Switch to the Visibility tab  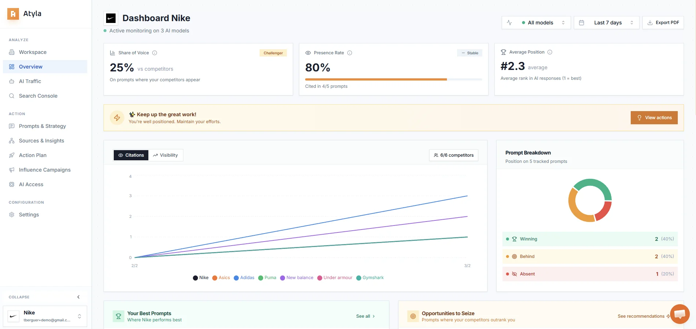coord(166,155)
